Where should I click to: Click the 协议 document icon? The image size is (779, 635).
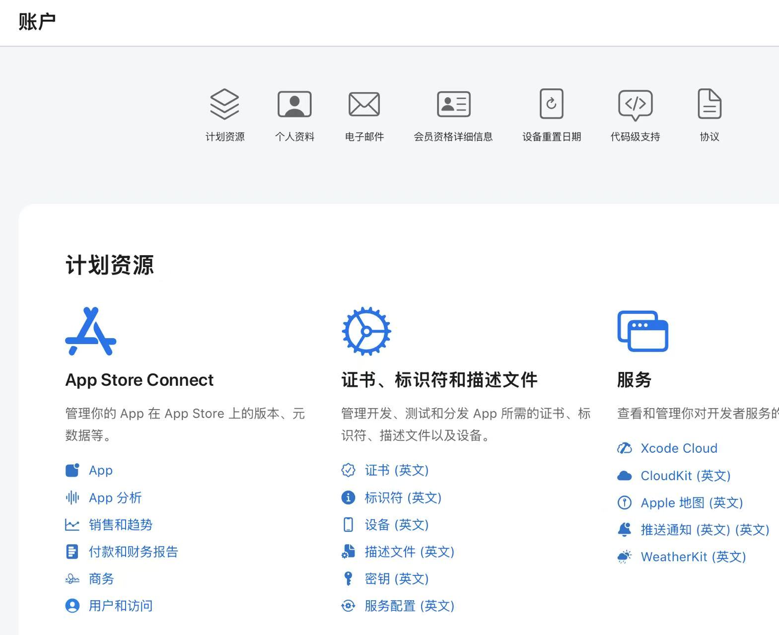tap(709, 104)
